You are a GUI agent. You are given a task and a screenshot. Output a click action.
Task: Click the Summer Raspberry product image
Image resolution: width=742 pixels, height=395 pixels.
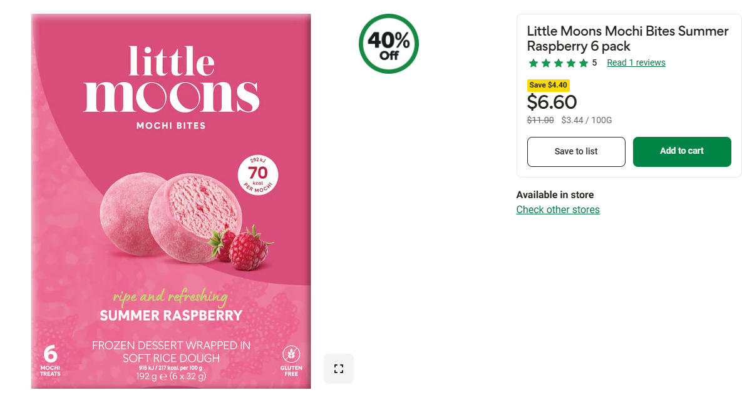171,200
